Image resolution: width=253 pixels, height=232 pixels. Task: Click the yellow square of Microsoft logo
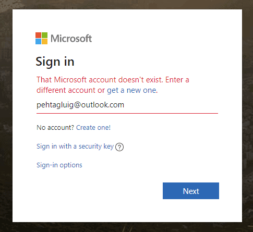tap(44, 41)
